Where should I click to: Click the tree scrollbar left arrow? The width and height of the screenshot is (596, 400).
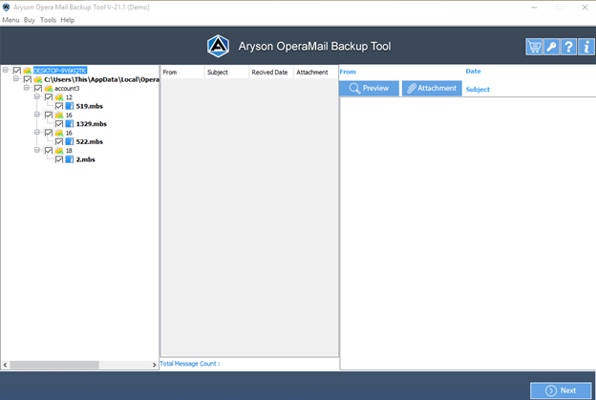[5, 365]
